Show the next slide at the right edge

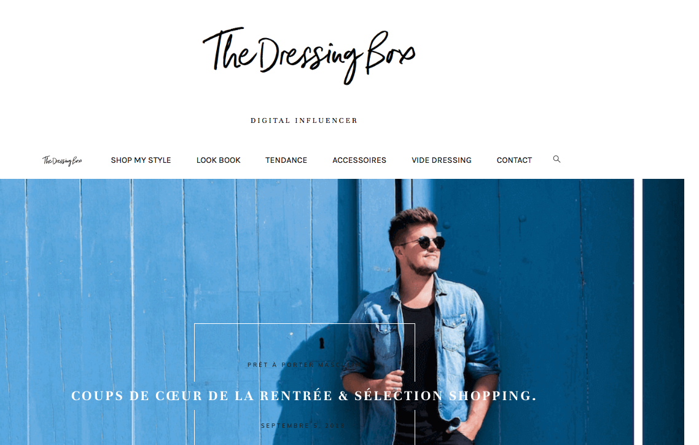coord(663,312)
